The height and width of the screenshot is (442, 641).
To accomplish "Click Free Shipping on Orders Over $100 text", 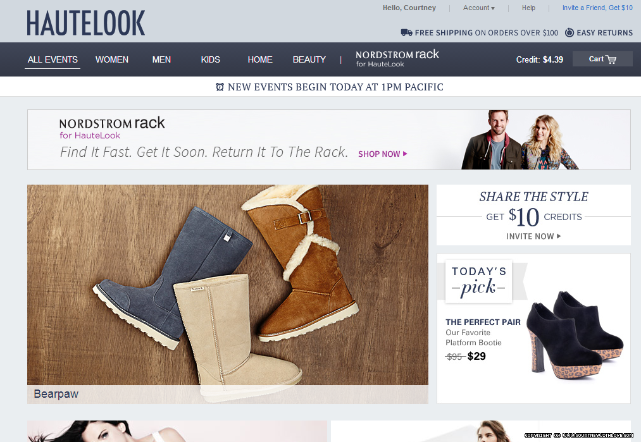I will coord(486,33).
